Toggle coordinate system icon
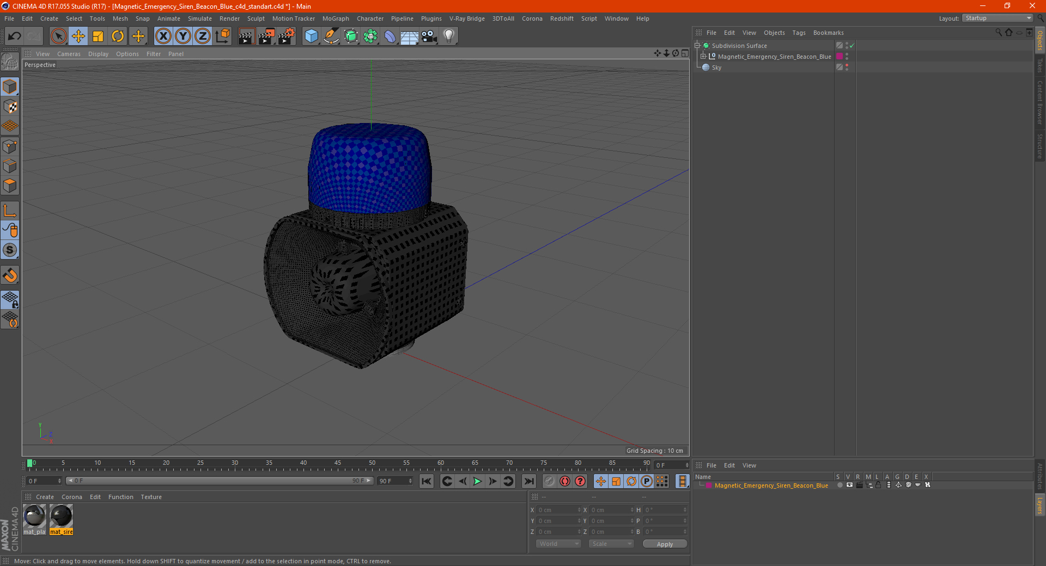This screenshot has height=566, width=1046. coord(222,36)
